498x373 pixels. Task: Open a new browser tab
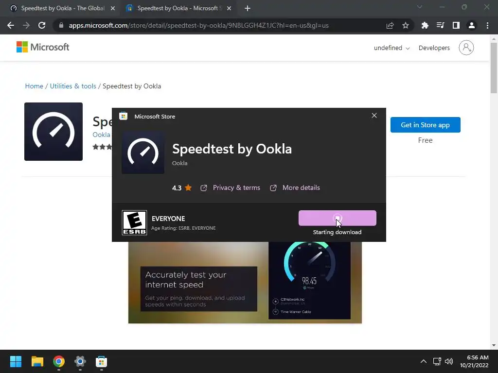pos(248,8)
